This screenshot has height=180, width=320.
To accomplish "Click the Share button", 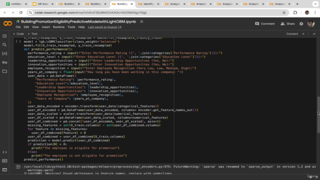I will click(x=287, y=23).
